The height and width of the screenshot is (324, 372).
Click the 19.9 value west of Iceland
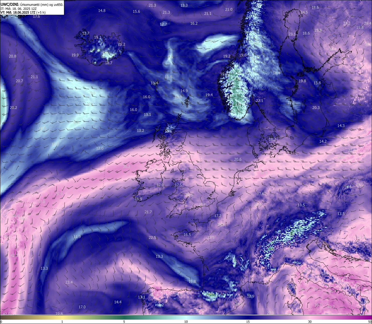click(75, 55)
